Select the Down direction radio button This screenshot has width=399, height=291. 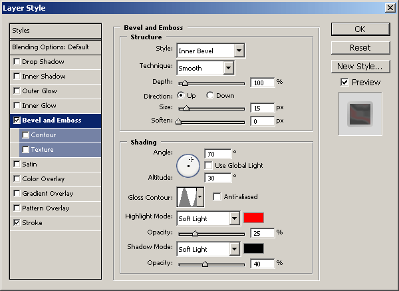pyautogui.click(x=210, y=96)
